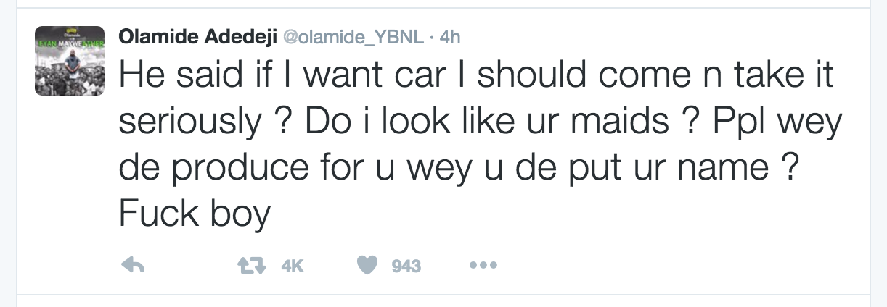The image size is (887, 307).
Task: Click the 4K retweet count
Action: click(x=292, y=267)
